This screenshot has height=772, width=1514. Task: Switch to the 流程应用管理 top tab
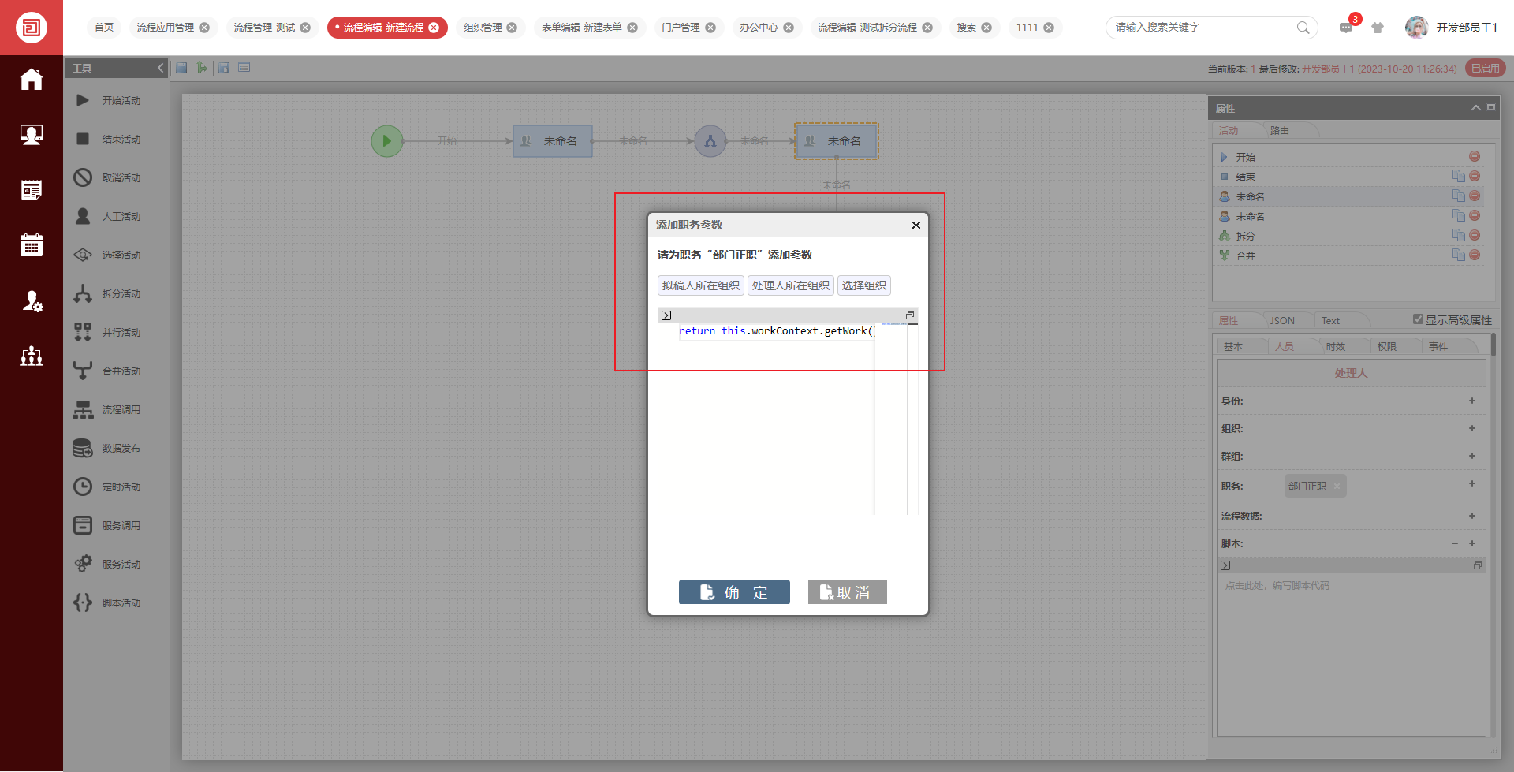click(x=166, y=28)
